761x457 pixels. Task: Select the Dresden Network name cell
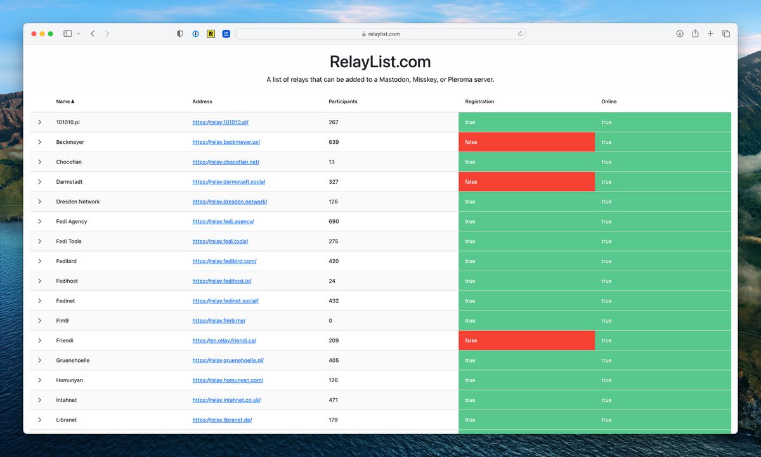(x=78, y=202)
